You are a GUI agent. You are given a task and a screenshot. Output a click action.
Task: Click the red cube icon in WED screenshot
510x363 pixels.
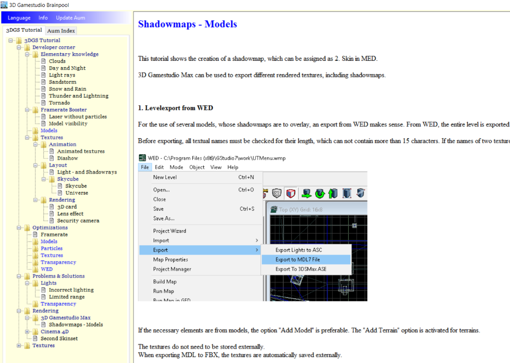tap(291, 193)
